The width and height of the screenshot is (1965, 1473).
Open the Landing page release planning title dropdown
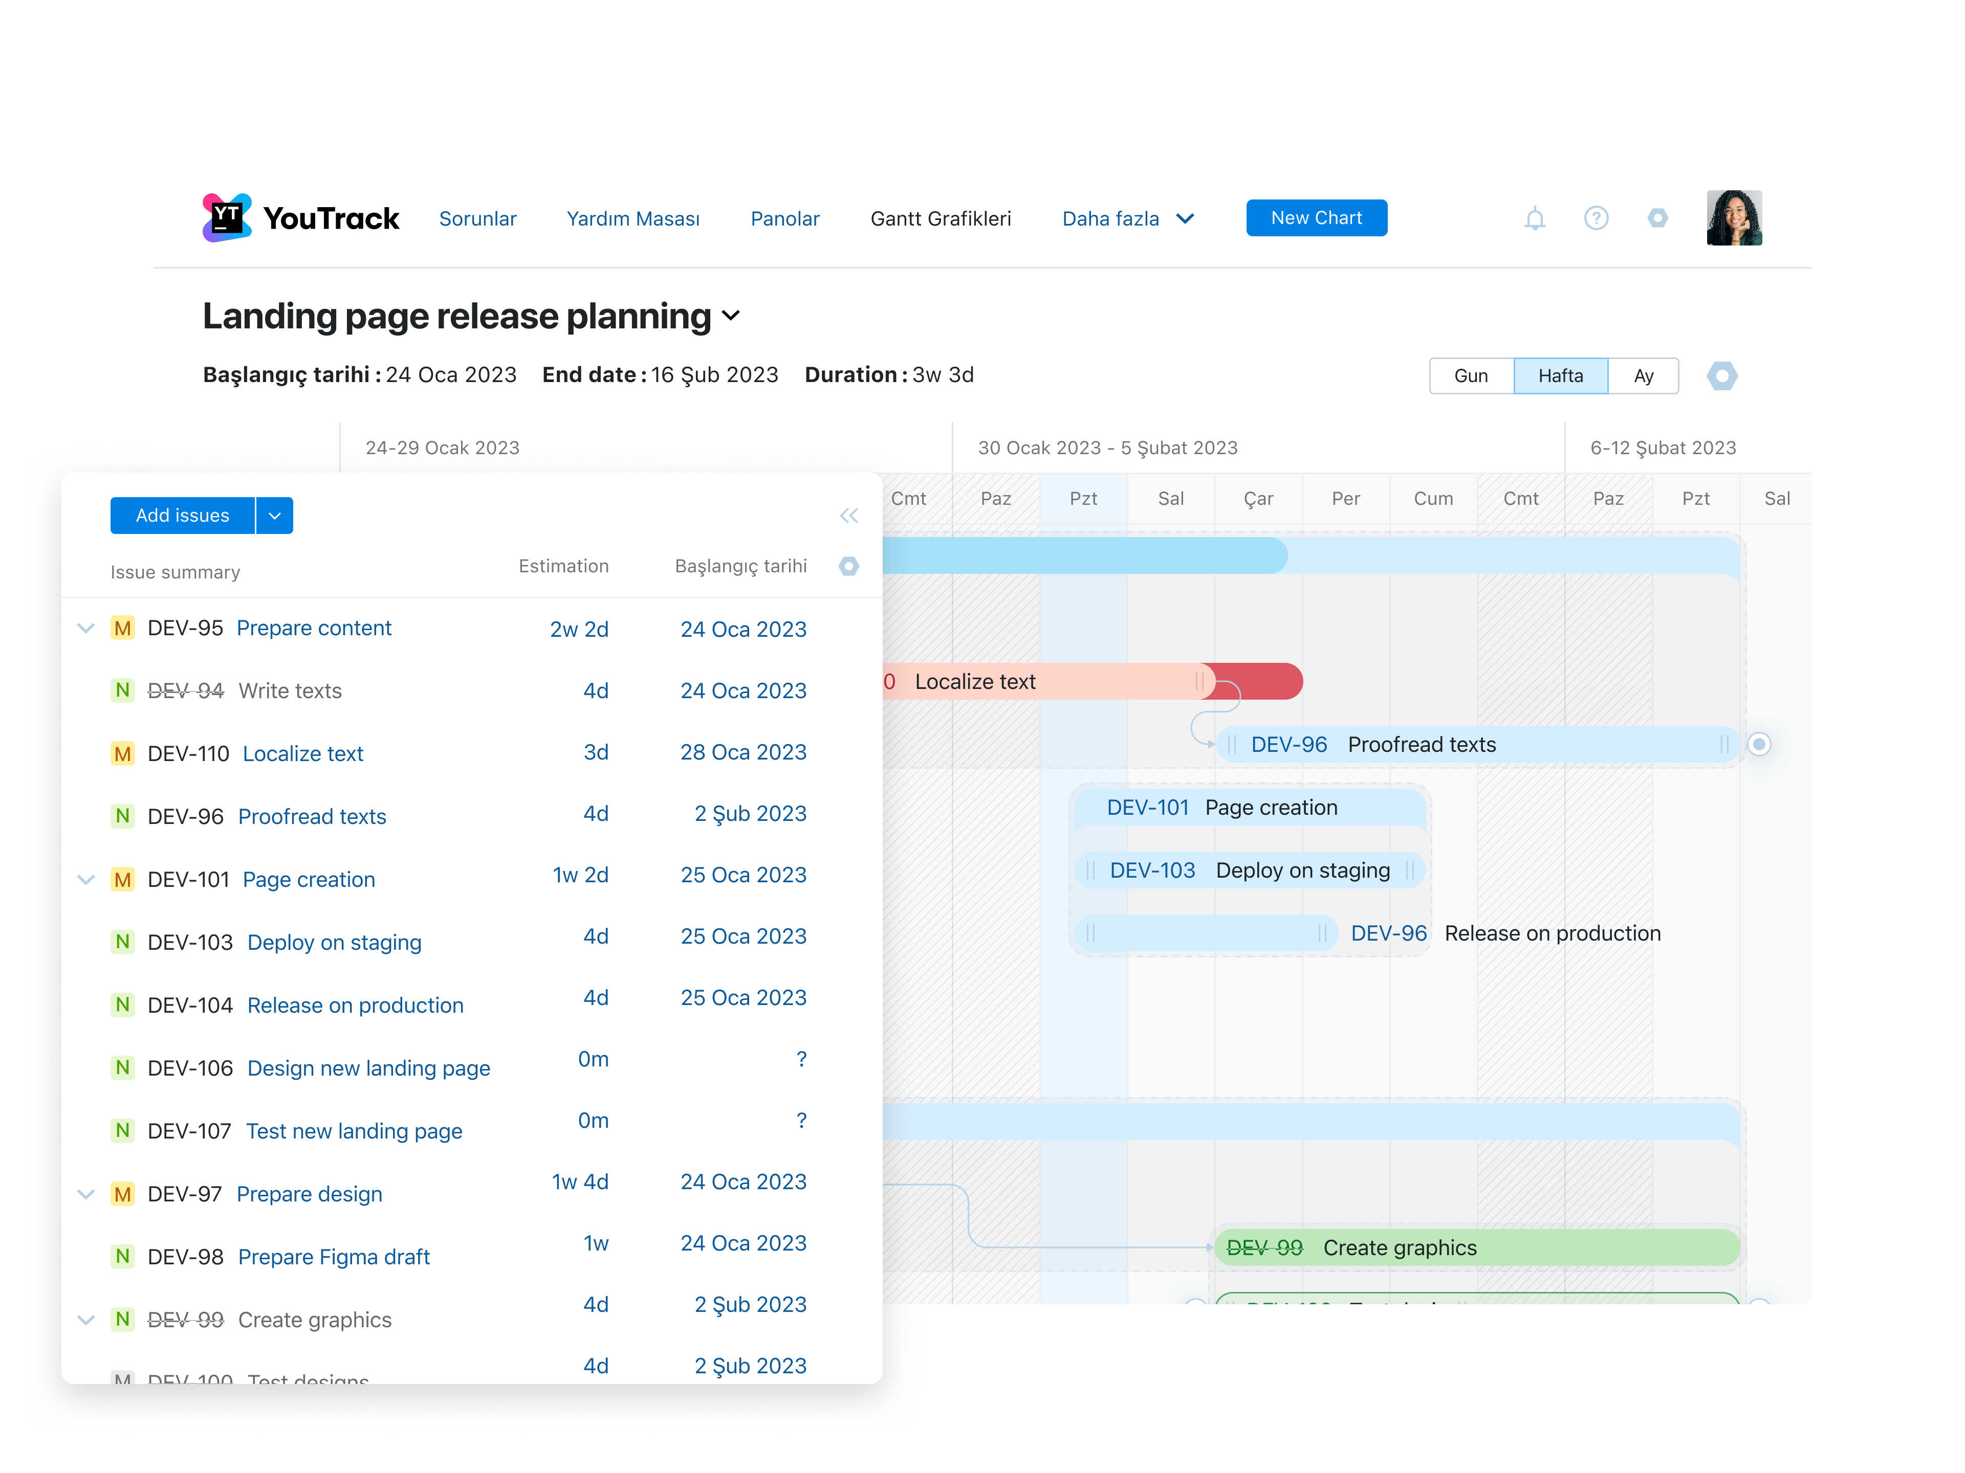(x=730, y=316)
